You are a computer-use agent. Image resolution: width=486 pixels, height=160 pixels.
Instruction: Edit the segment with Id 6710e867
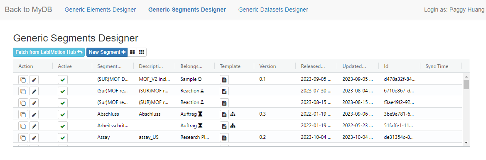tap(34, 91)
